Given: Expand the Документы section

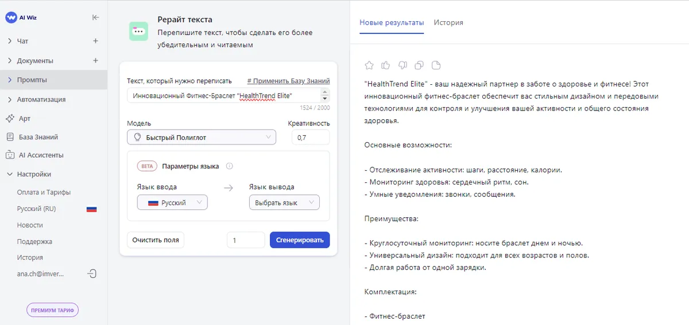Looking at the screenshot, I should click(x=9, y=61).
